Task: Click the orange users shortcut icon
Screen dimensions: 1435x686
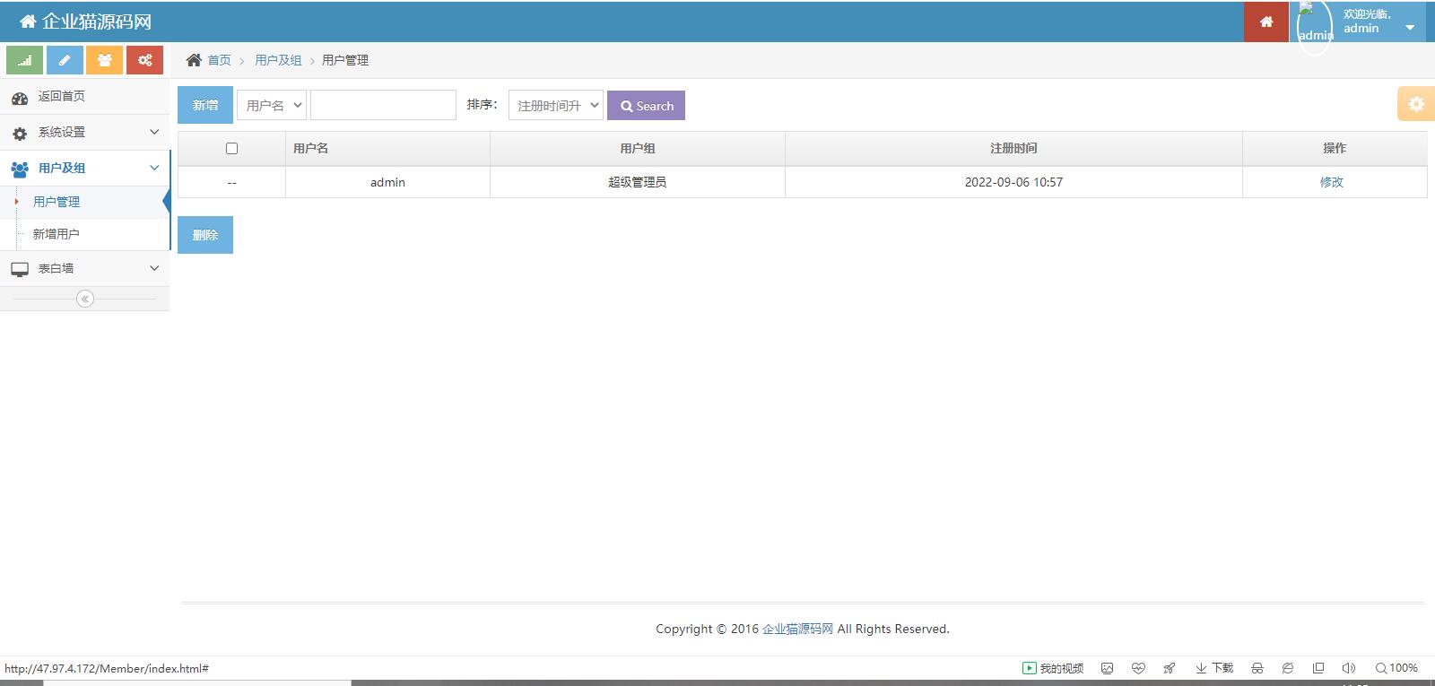Action: click(104, 60)
